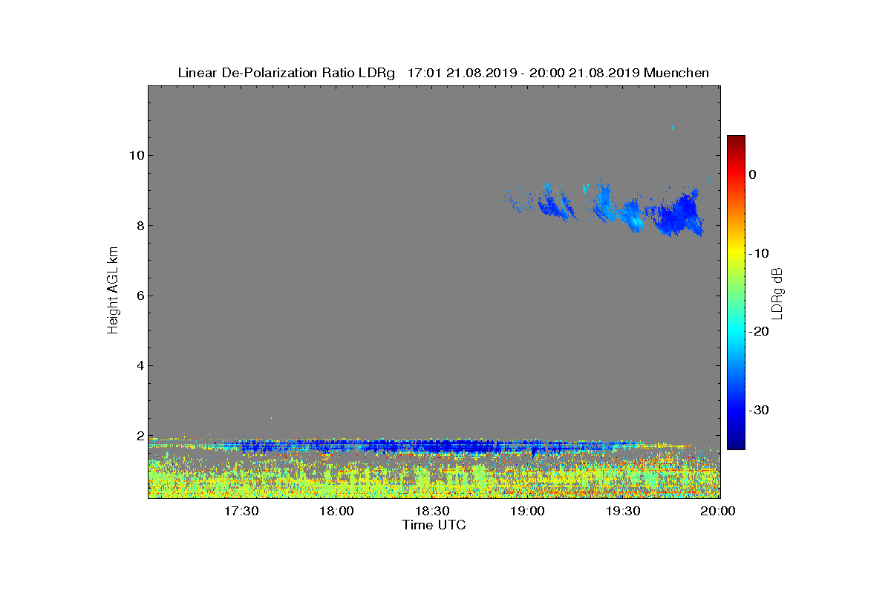Viewport: 891px width, 594px height.
Task: Click the 'LDRg dB' colorbar label
Action: point(778,293)
